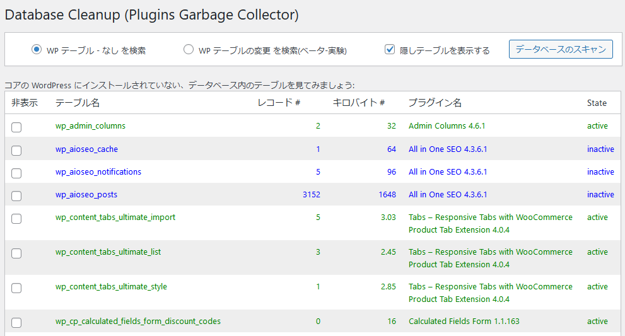625x336 pixels.
Task: Click the 'プラグイン名' column header
Action: click(435, 103)
